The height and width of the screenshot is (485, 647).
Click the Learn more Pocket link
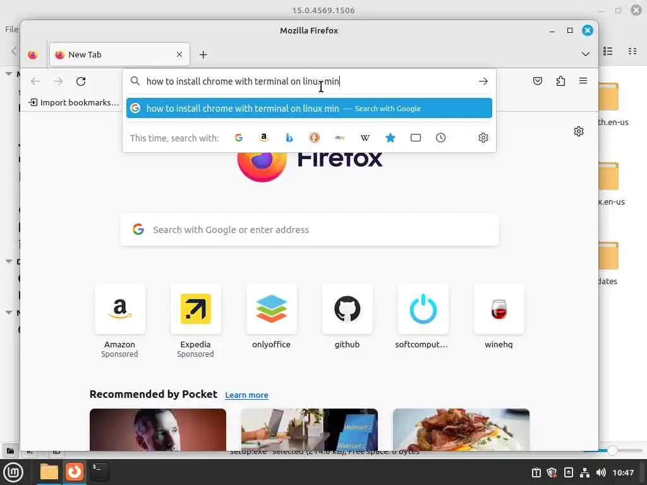tap(247, 395)
